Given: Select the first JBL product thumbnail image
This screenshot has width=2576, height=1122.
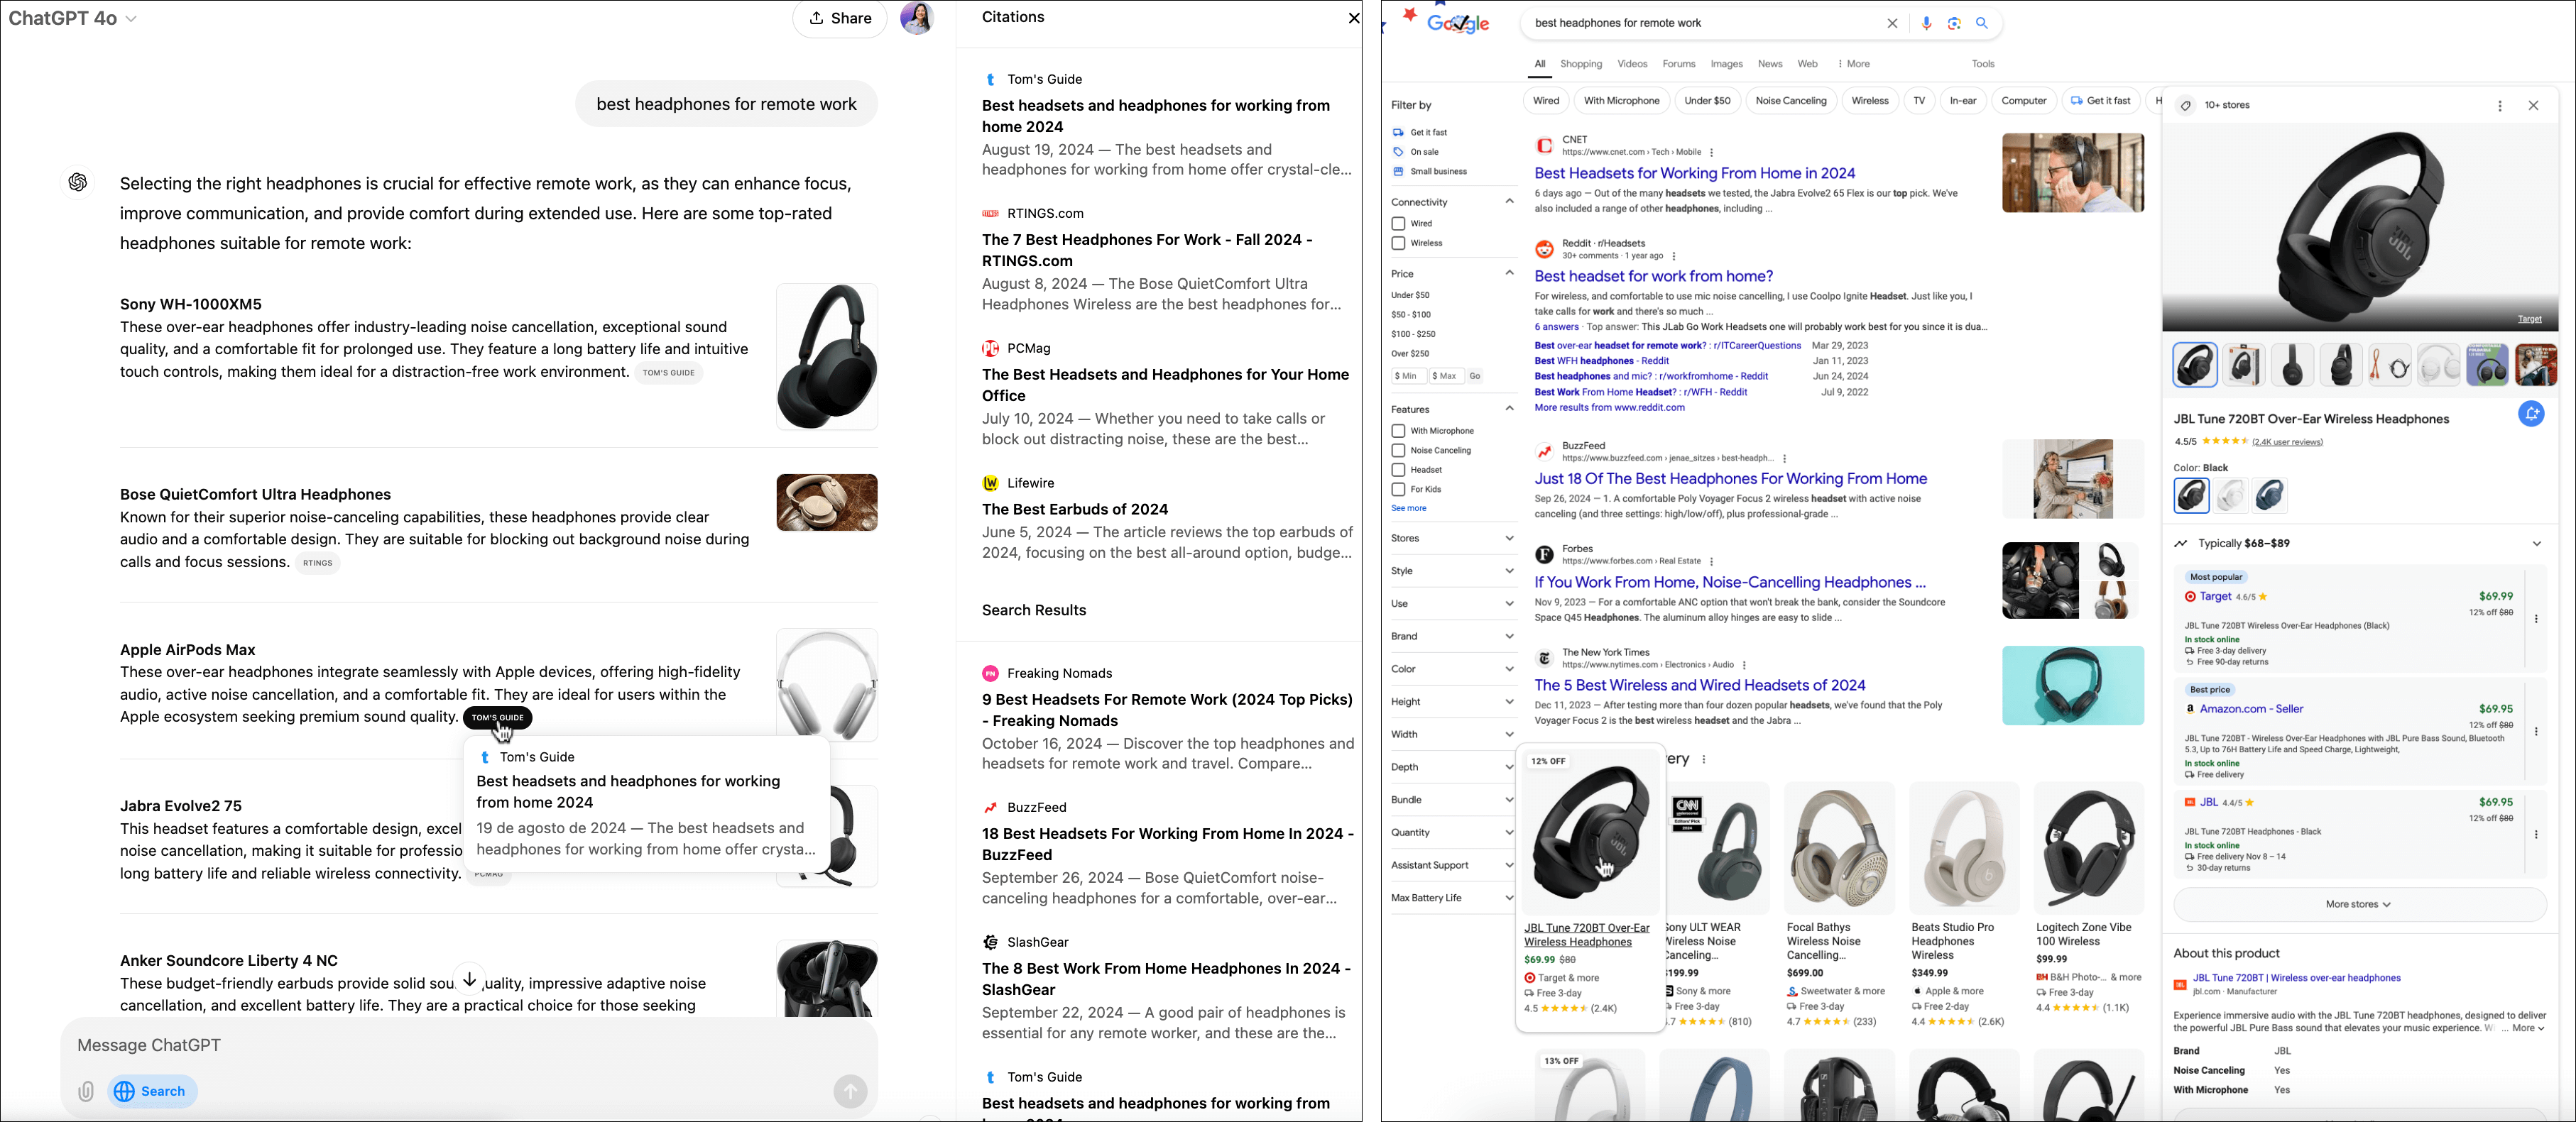Looking at the screenshot, I should coord(2195,365).
